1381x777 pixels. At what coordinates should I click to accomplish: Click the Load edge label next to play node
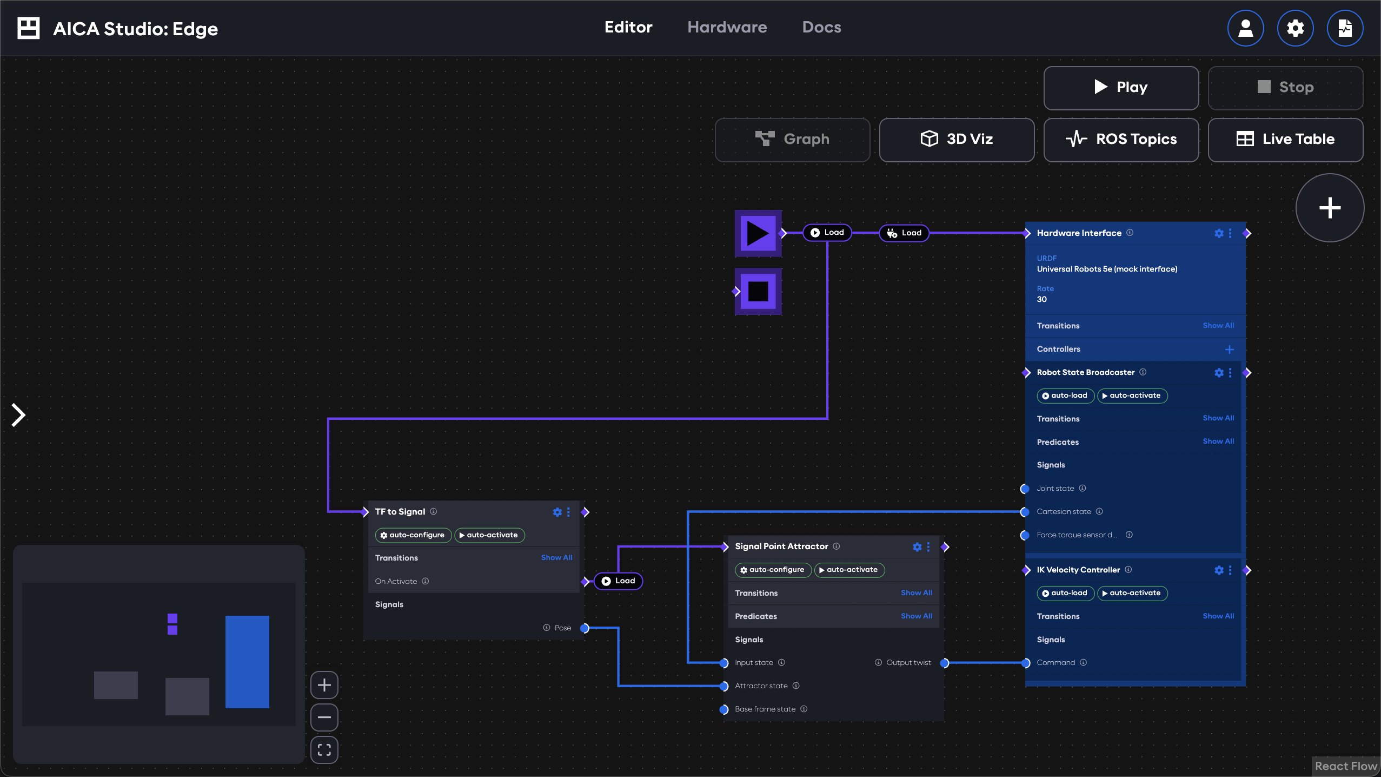pos(827,233)
